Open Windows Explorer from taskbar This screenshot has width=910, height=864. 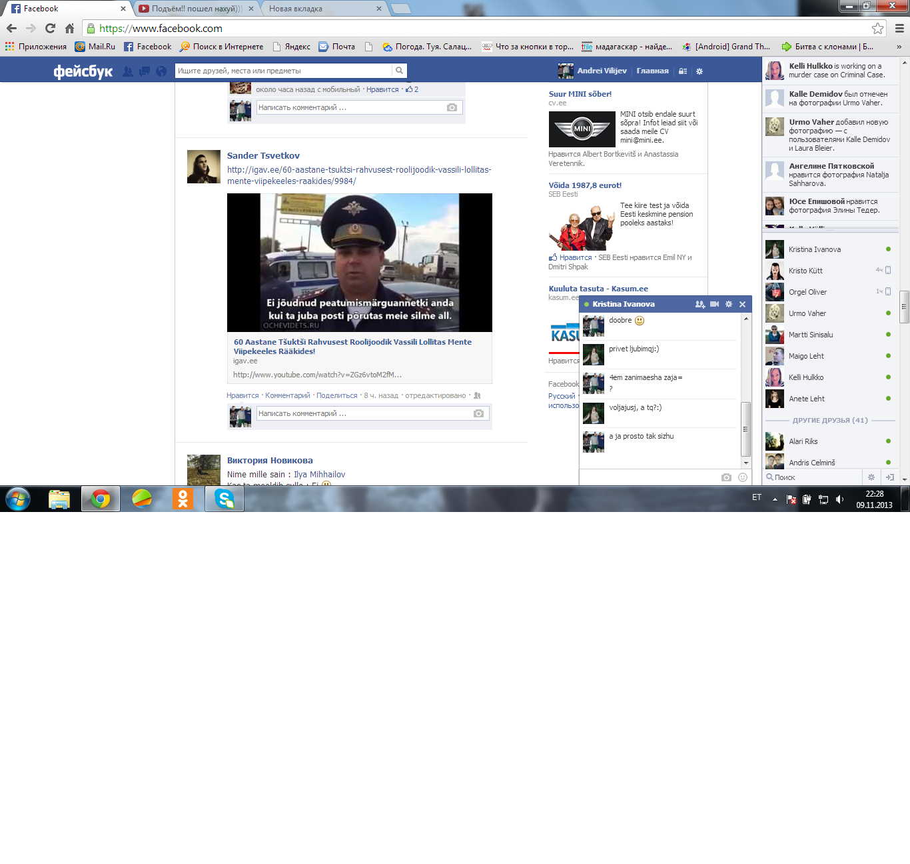tap(59, 499)
